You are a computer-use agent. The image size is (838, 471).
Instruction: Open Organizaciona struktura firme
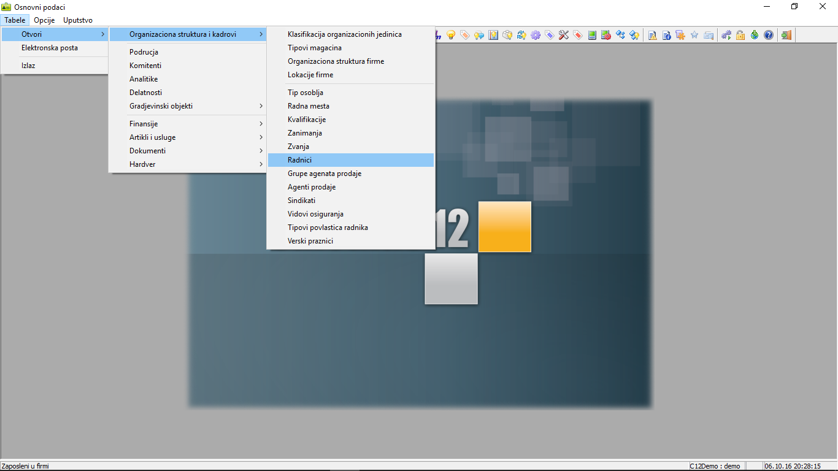pyautogui.click(x=336, y=61)
